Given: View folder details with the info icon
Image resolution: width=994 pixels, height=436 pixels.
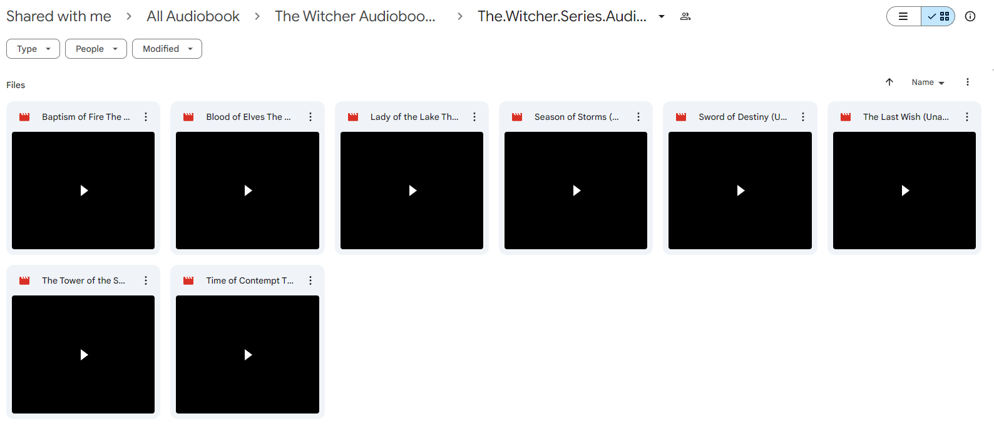Looking at the screenshot, I should [970, 16].
